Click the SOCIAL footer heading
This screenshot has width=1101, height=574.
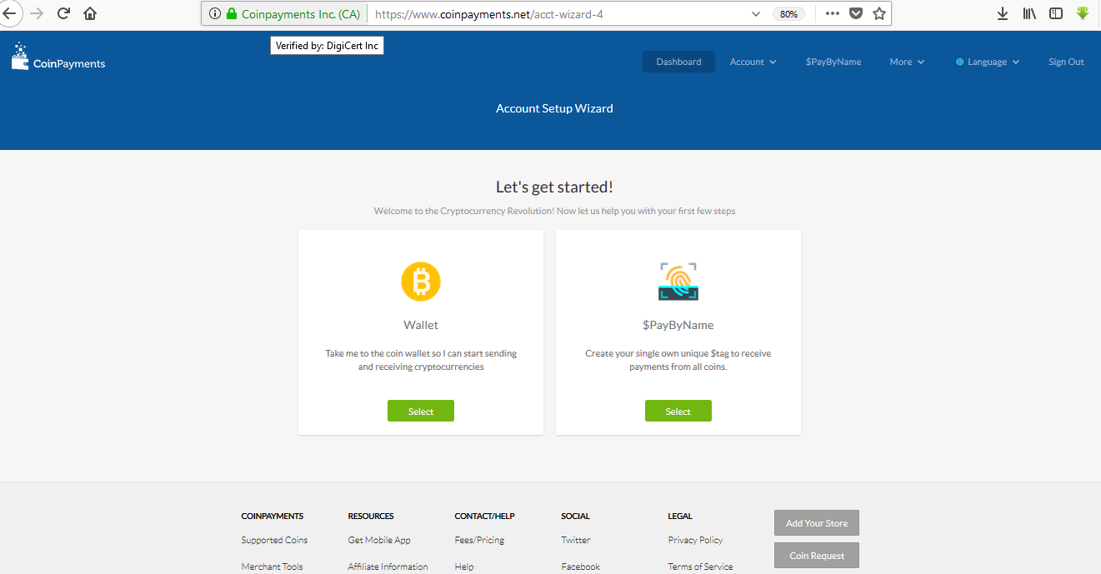(x=575, y=517)
